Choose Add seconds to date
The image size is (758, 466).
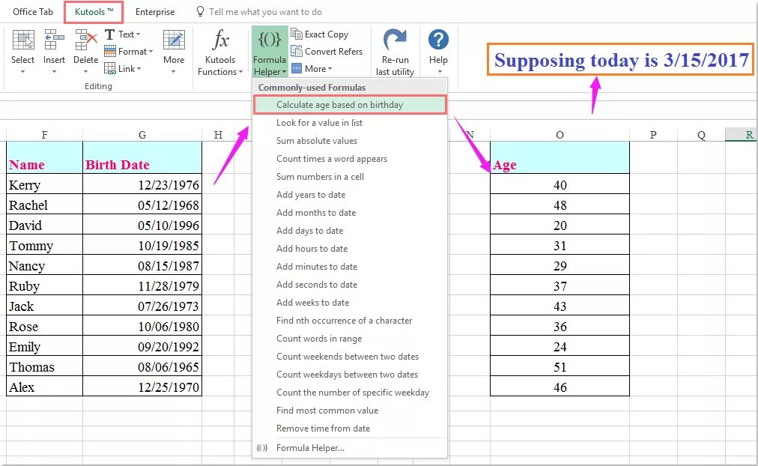pyautogui.click(x=350, y=285)
